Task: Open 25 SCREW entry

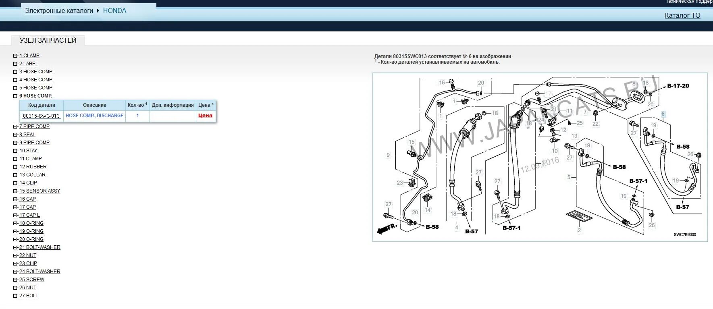Action: click(32, 280)
